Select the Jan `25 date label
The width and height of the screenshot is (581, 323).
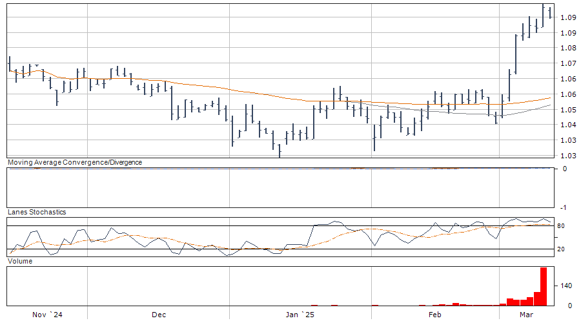pos(300,315)
